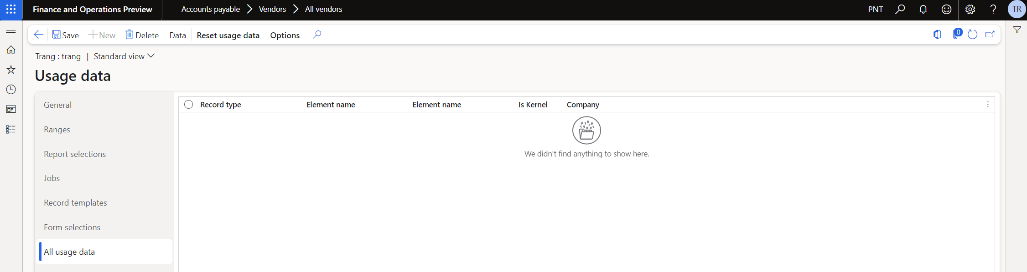Open the Record templates tab

point(104,203)
